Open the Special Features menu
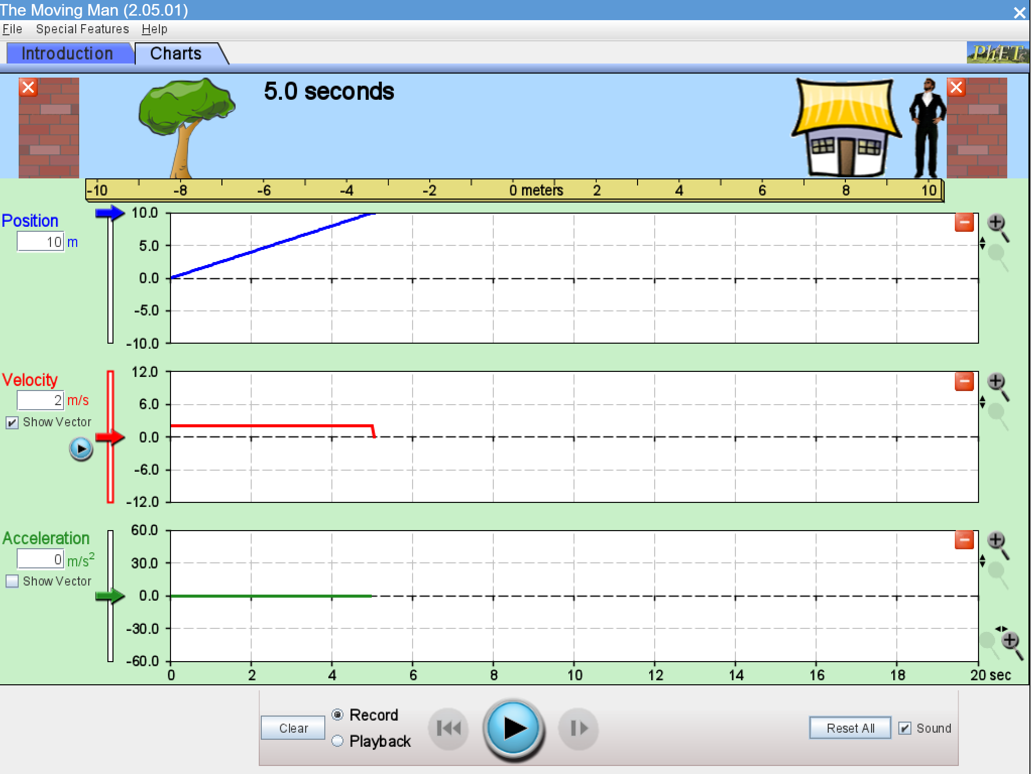Viewport: 1035px width, 774px height. pyautogui.click(x=82, y=29)
